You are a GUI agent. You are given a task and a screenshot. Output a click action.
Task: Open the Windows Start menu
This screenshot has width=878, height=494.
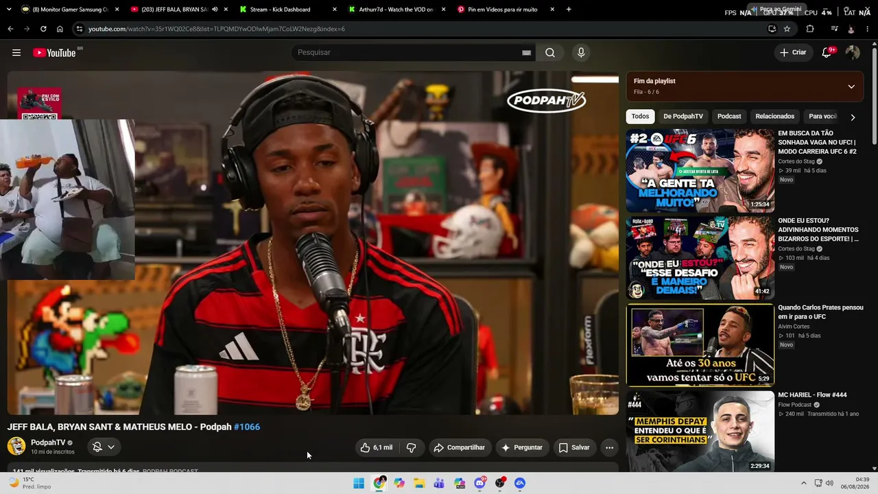[x=359, y=483]
